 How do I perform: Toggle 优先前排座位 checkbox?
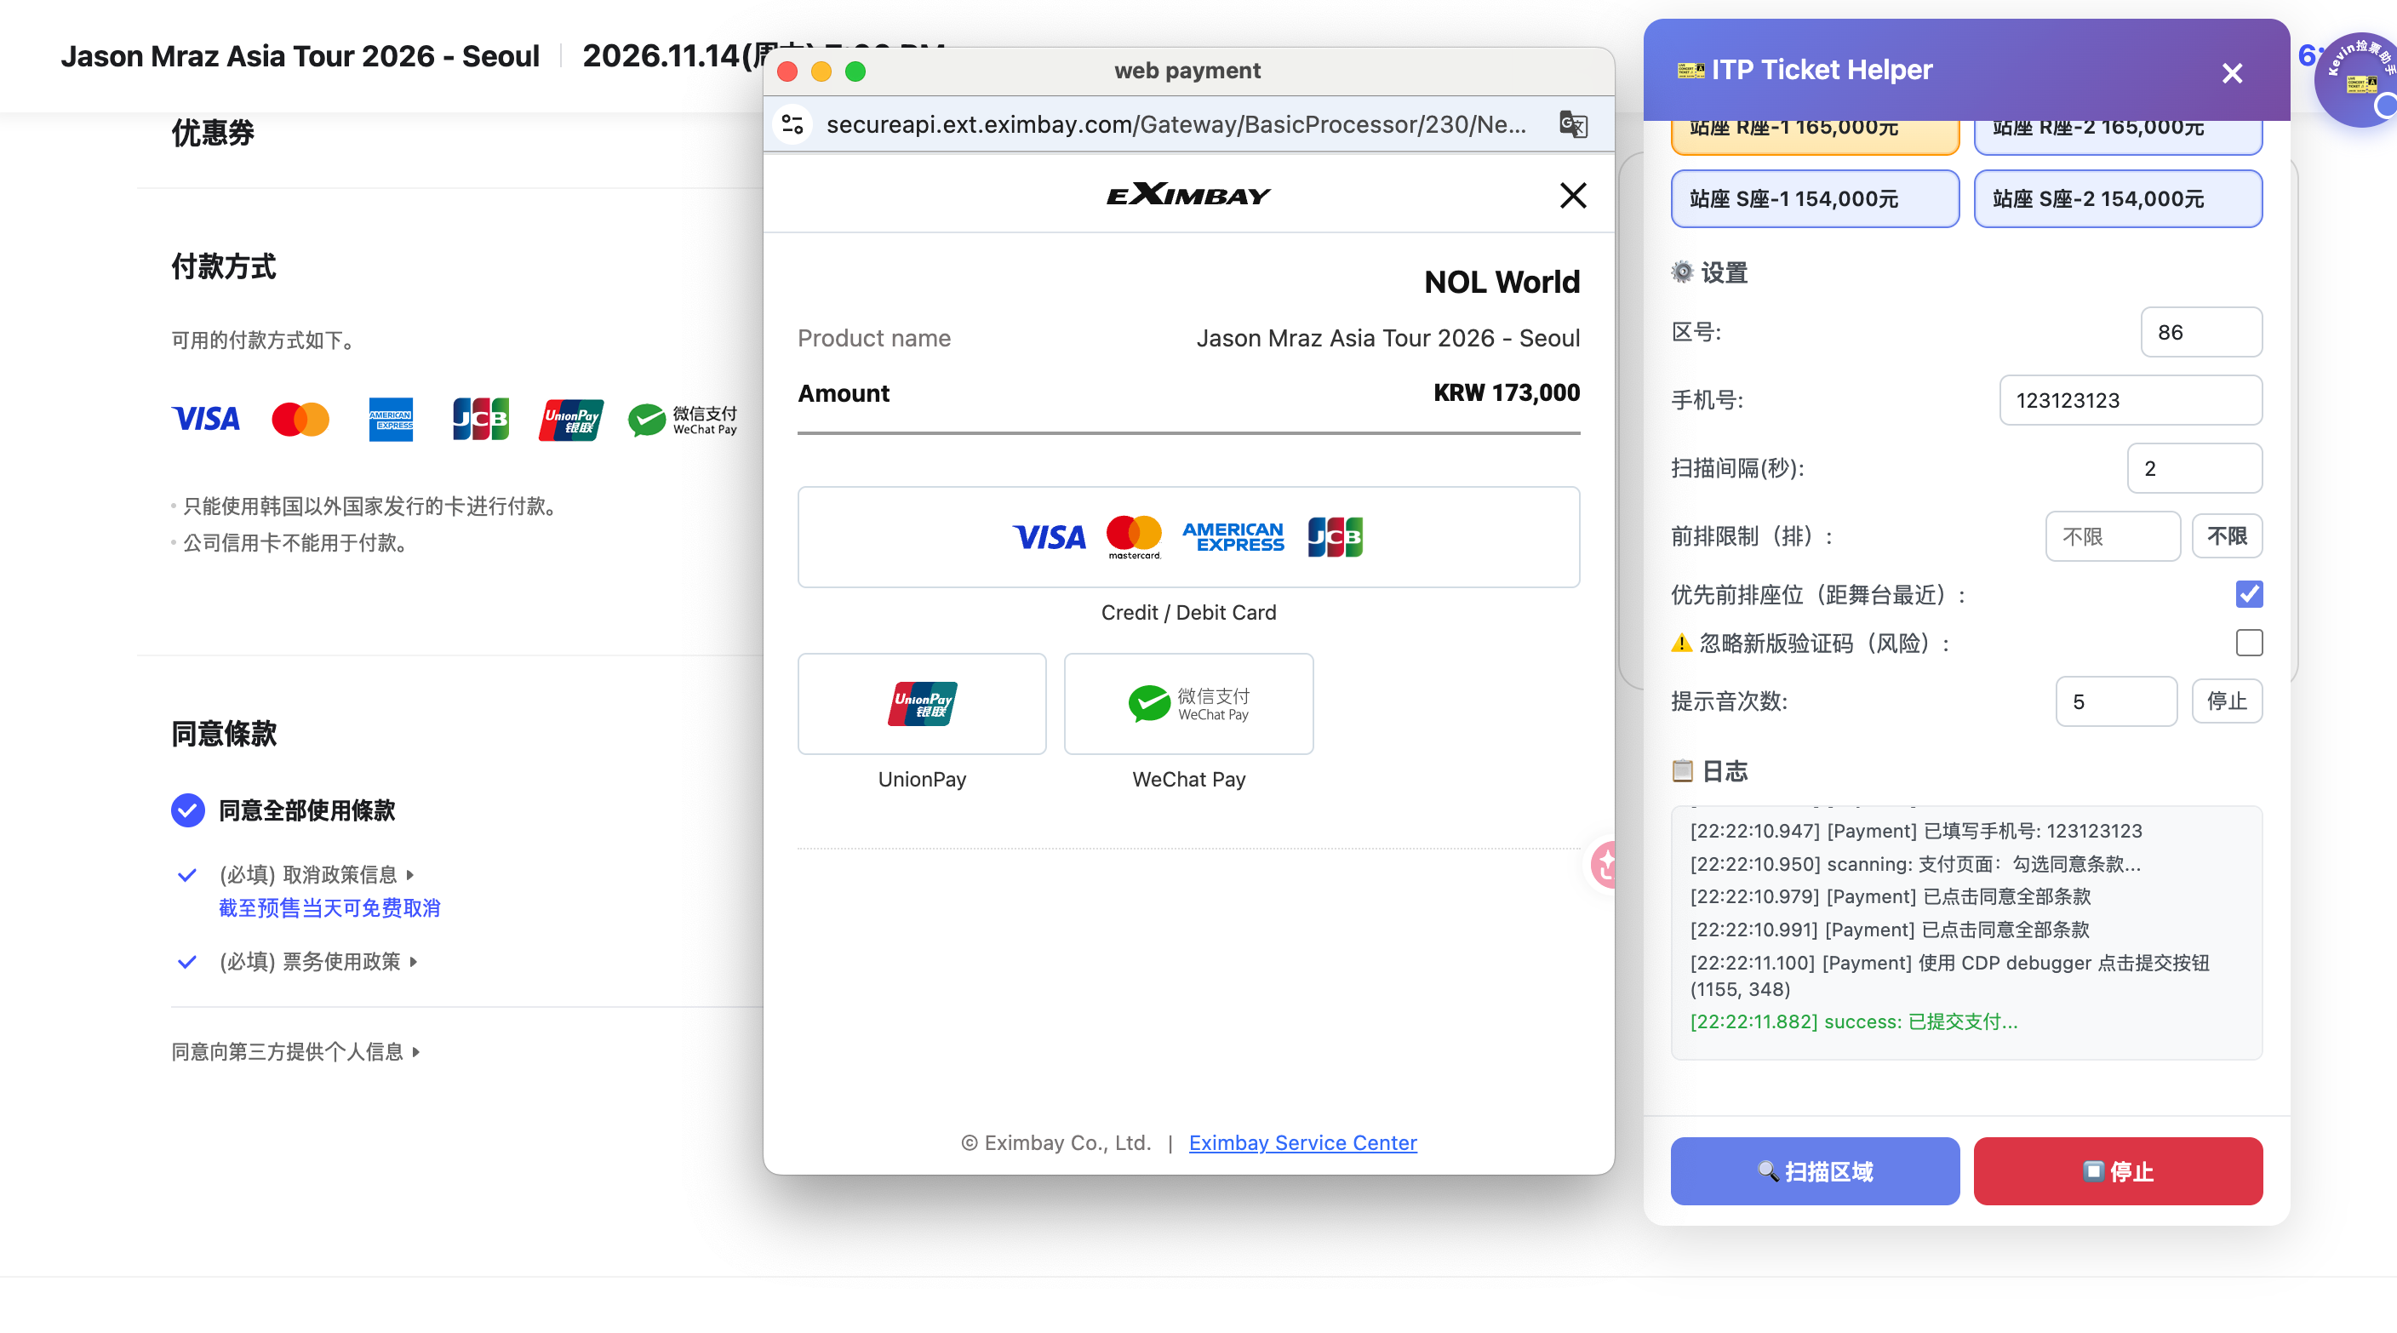coord(2248,593)
